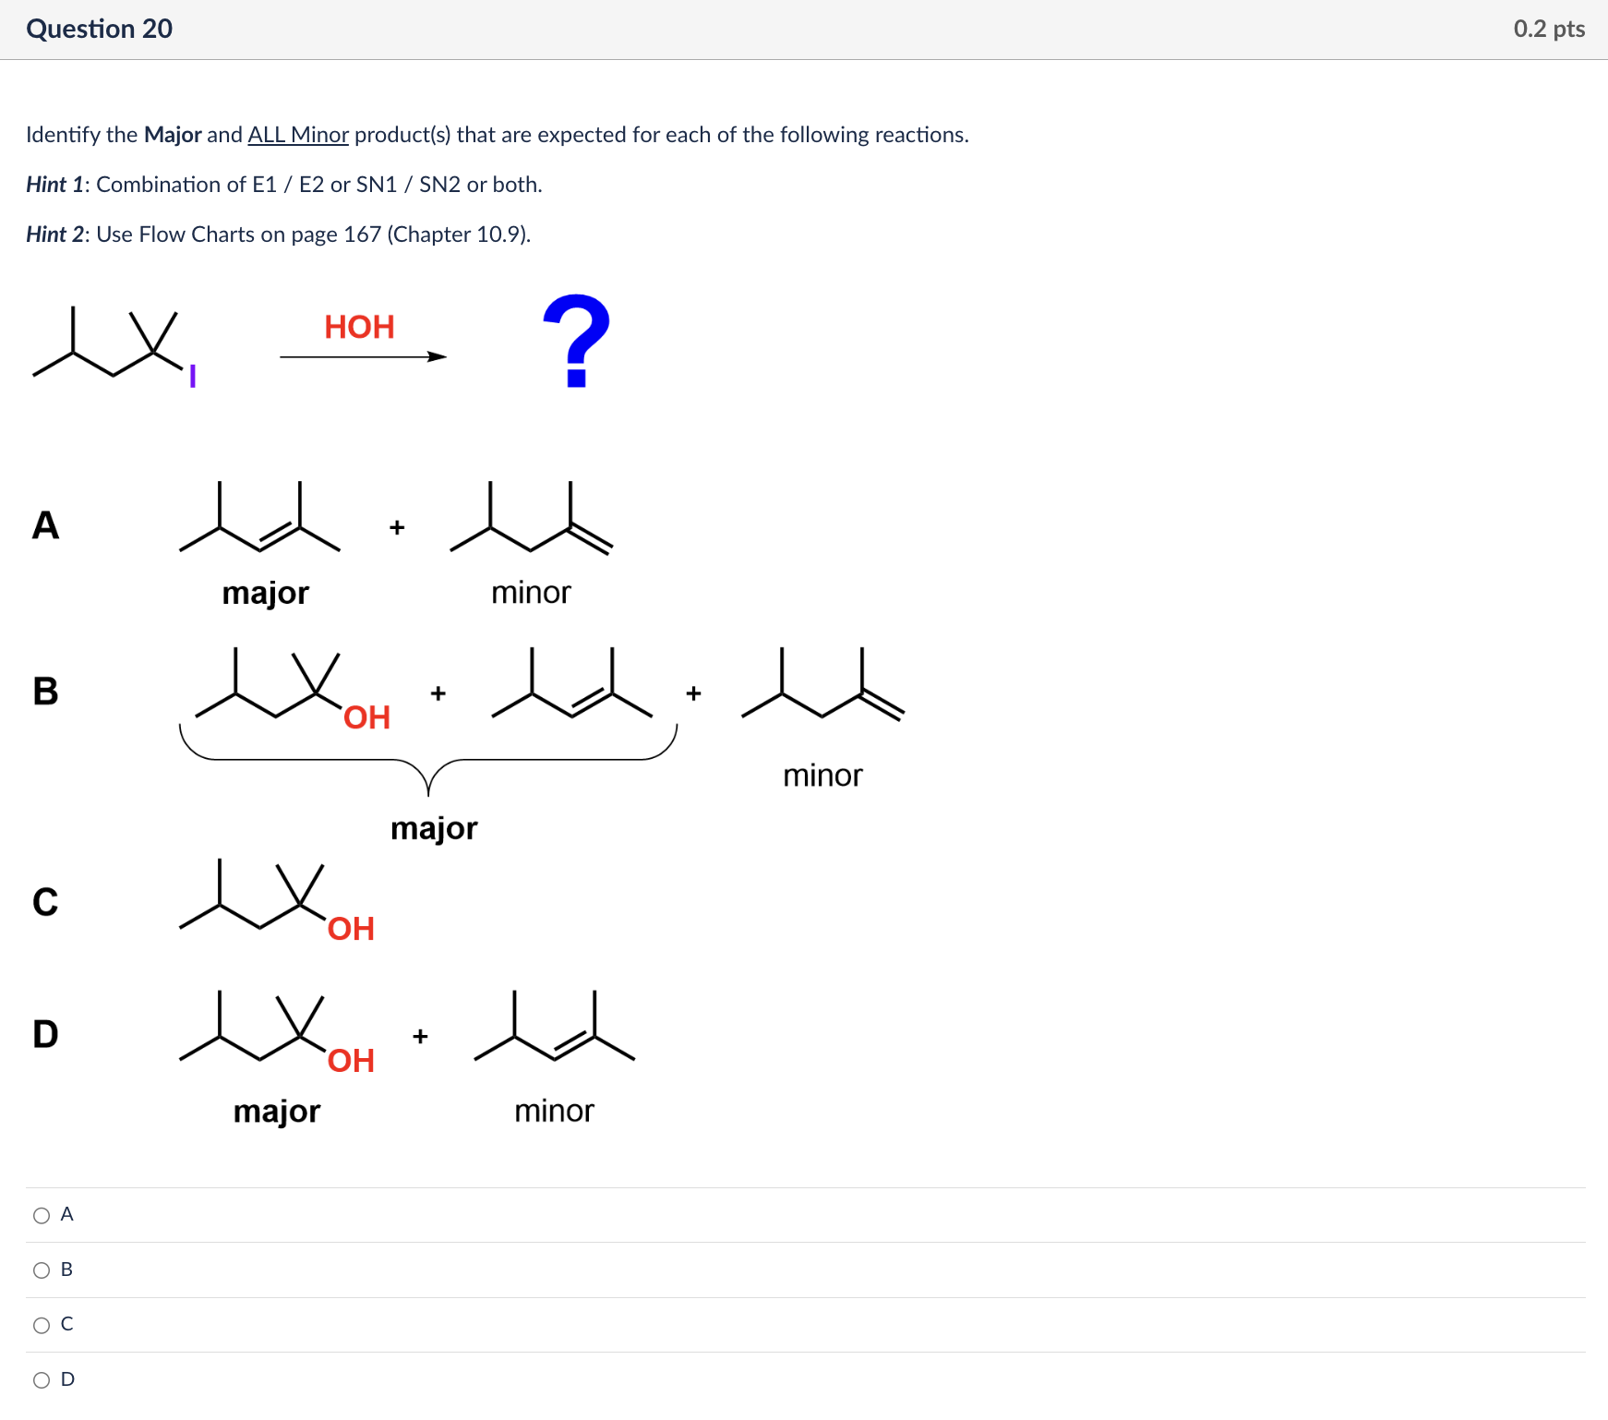Click the red HOH reaction label
This screenshot has height=1420, width=1608.
(x=358, y=326)
